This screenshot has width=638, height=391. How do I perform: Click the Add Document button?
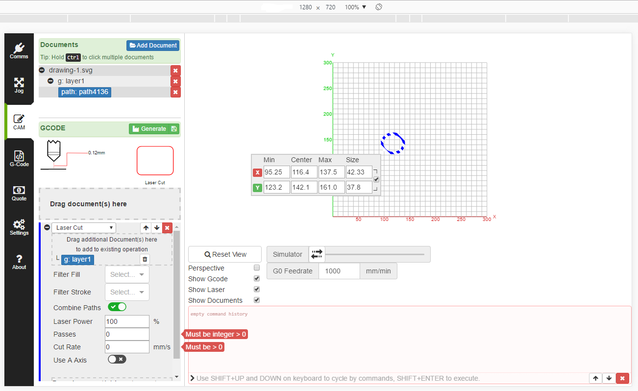(153, 46)
